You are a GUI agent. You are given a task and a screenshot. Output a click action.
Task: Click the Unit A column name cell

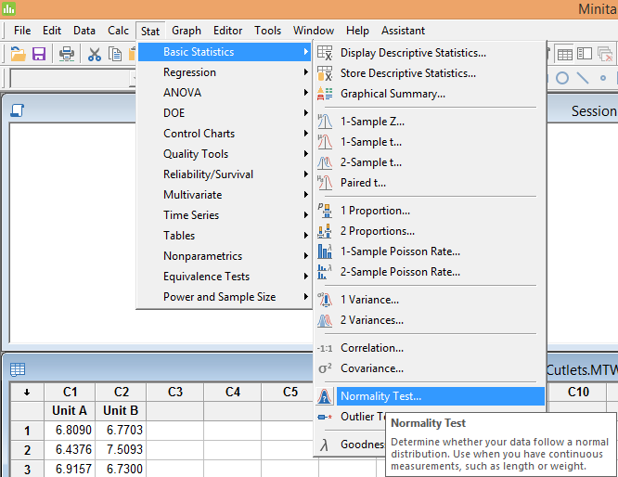click(x=70, y=411)
